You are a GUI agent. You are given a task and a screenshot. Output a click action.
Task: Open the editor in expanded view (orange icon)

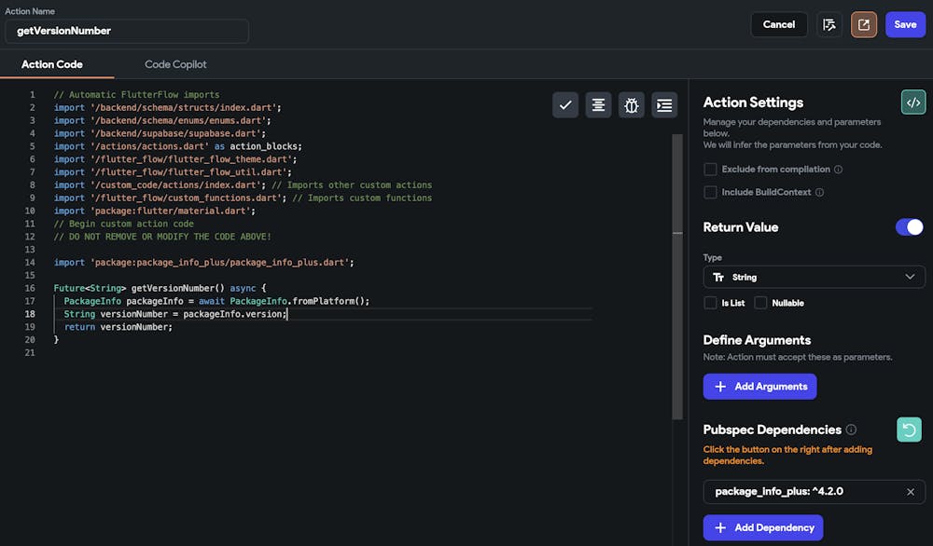(x=863, y=24)
